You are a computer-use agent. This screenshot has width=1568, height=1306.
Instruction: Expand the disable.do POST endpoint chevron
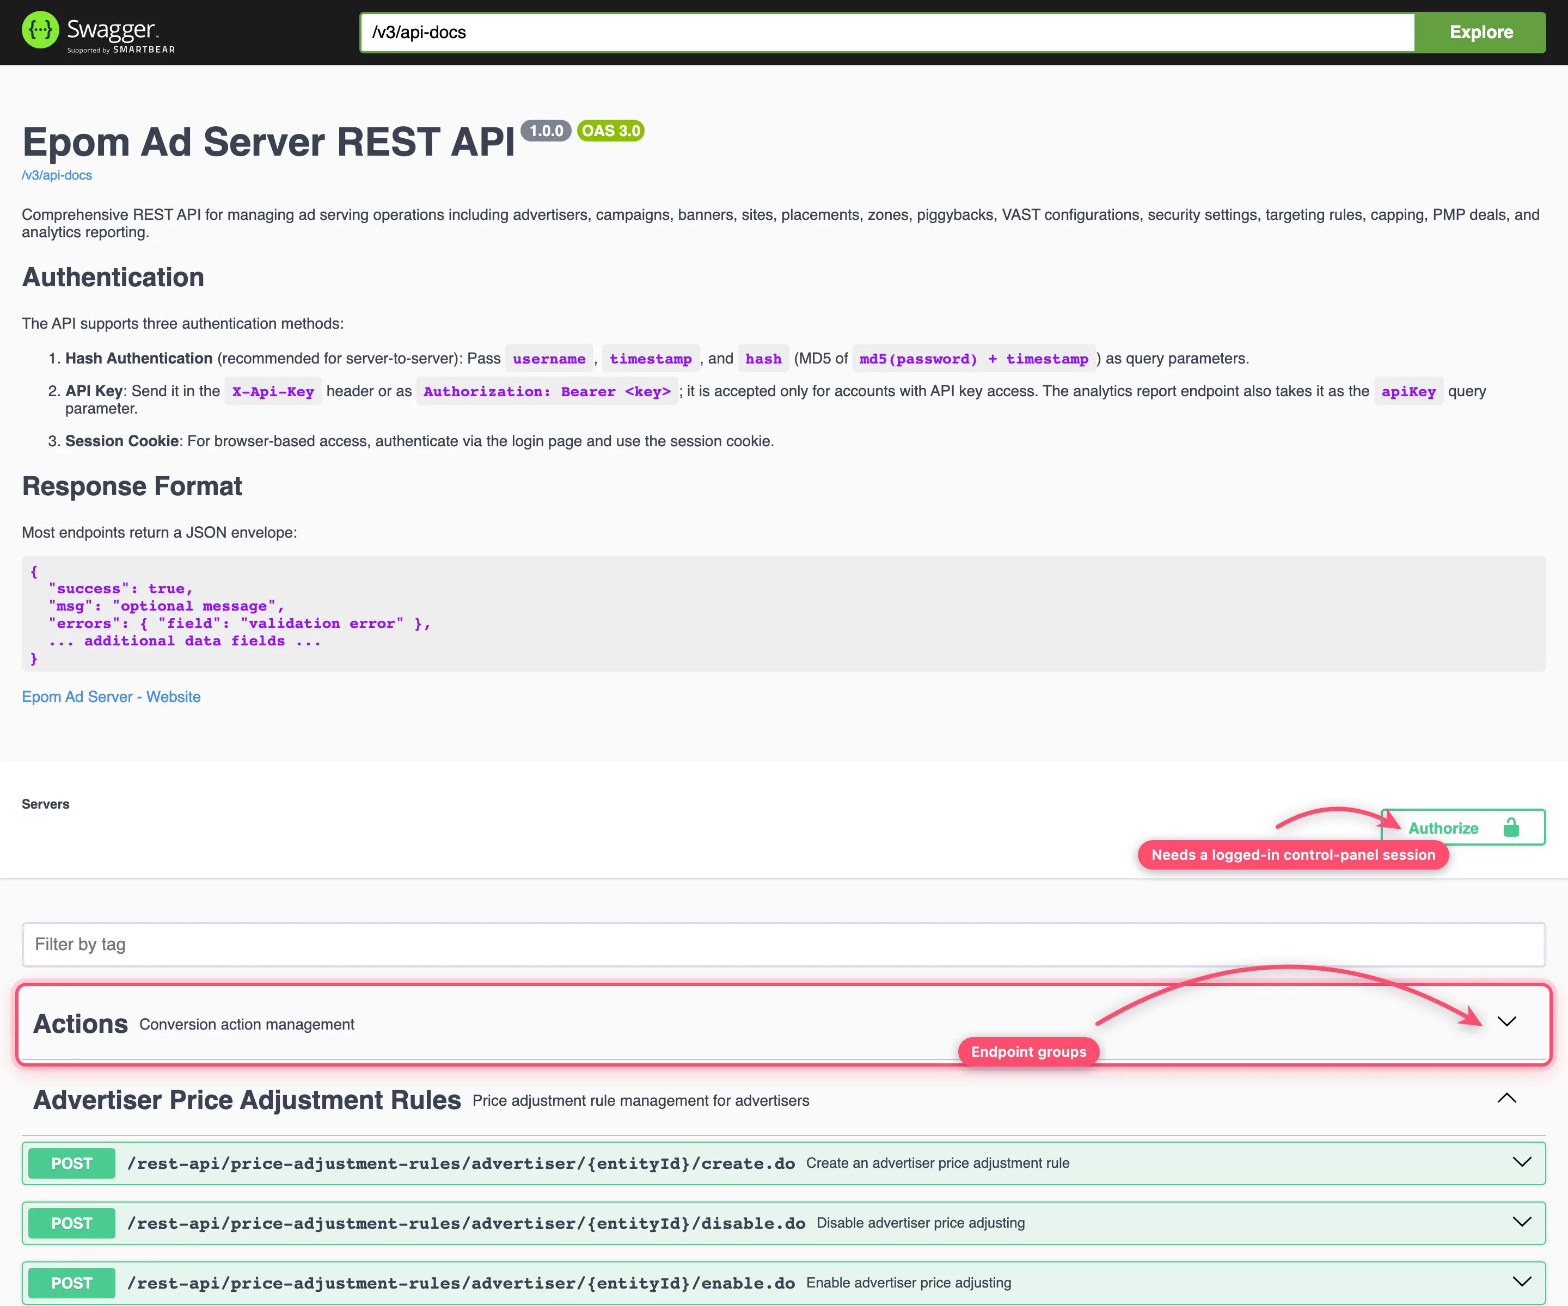pyautogui.click(x=1522, y=1222)
